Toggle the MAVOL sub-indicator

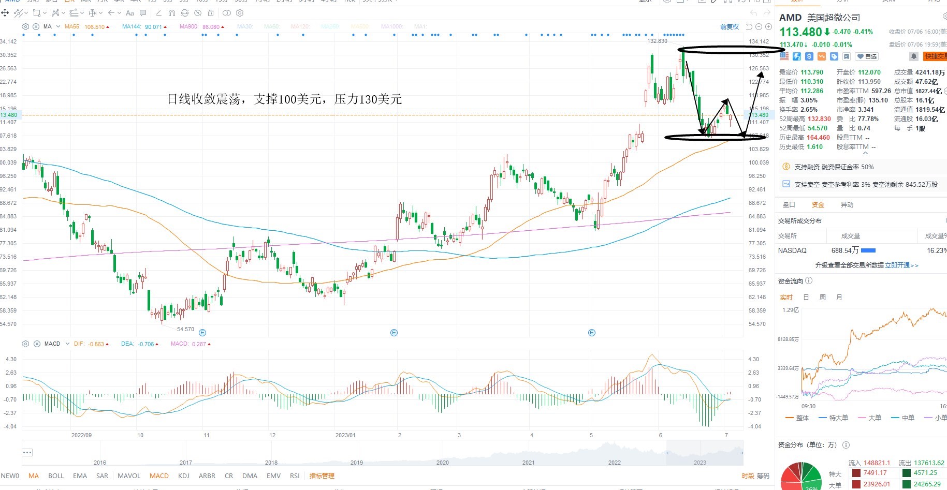[x=129, y=476]
